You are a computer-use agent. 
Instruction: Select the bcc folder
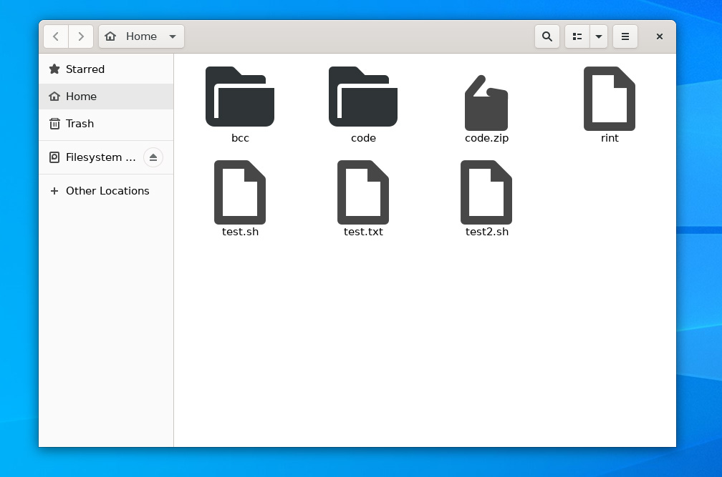[240, 97]
